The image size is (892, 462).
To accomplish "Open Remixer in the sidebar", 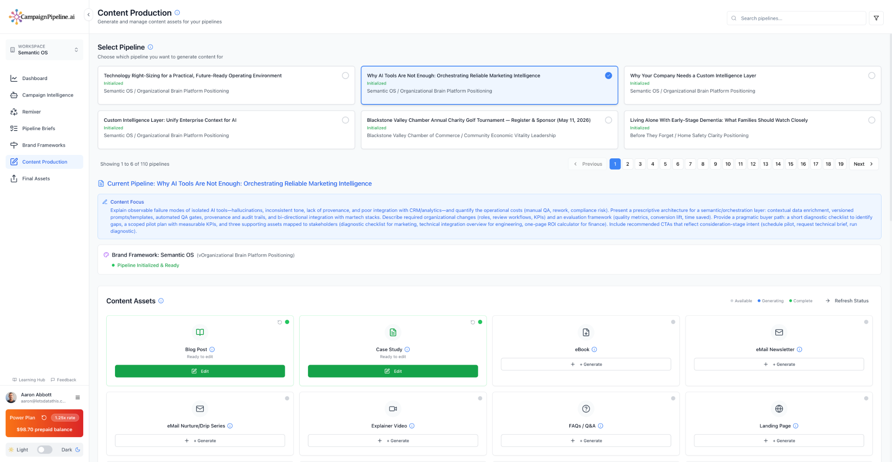I will pyautogui.click(x=44, y=112).
